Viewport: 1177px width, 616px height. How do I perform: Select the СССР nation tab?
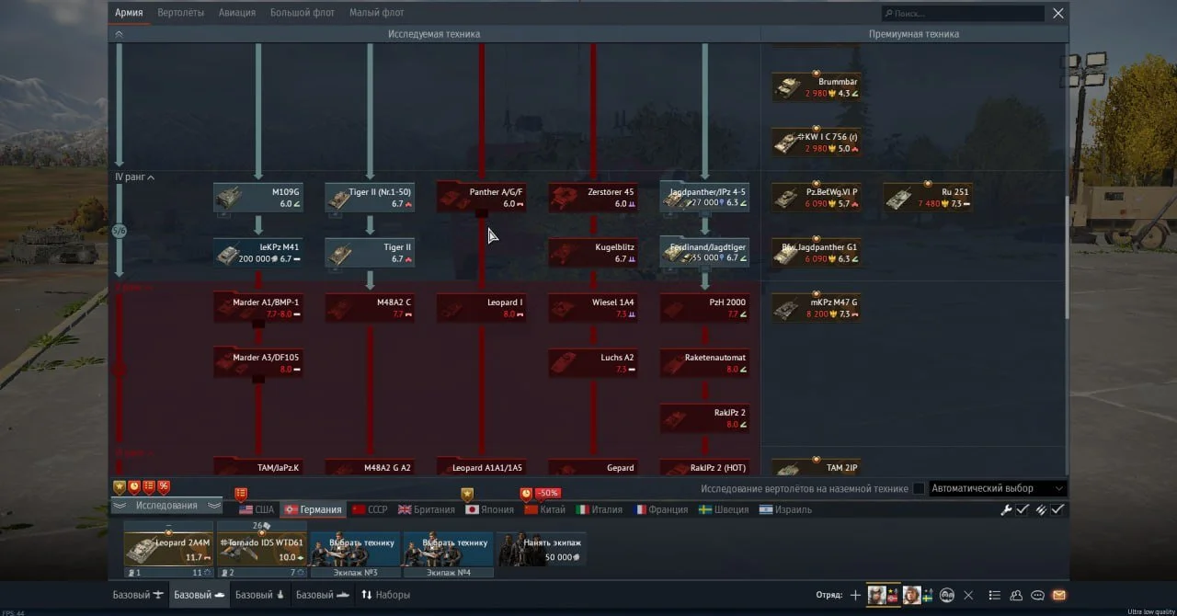(x=370, y=509)
